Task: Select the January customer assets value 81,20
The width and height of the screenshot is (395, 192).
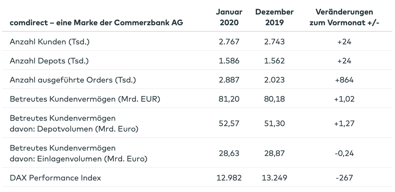Action: coord(229,99)
